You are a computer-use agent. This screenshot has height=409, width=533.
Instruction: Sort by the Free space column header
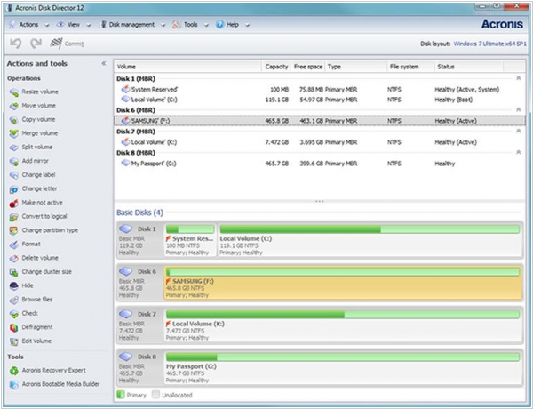(x=308, y=67)
